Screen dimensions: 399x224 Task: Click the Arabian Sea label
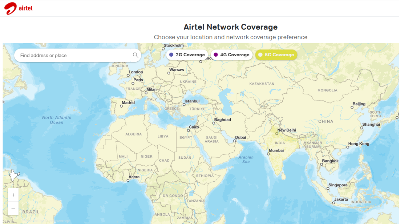click(246, 159)
